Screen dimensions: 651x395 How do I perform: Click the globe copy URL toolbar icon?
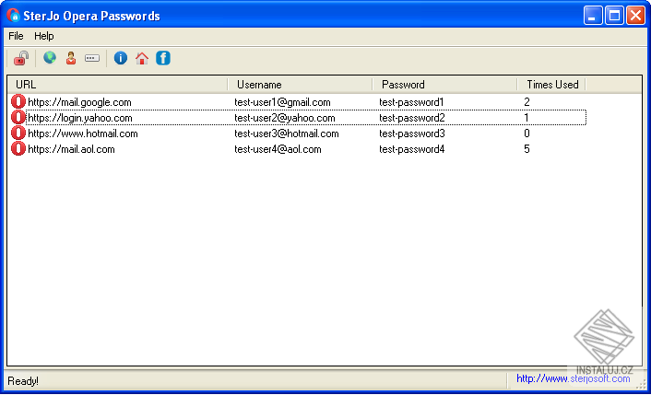(50, 58)
